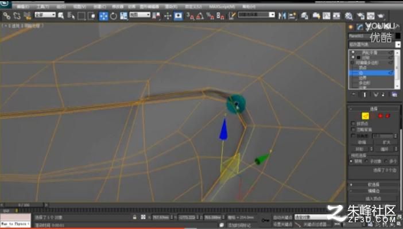Open the Help menu in the menu bar
The height and width of the screenshot is (229, 403).
coord(249,6)
